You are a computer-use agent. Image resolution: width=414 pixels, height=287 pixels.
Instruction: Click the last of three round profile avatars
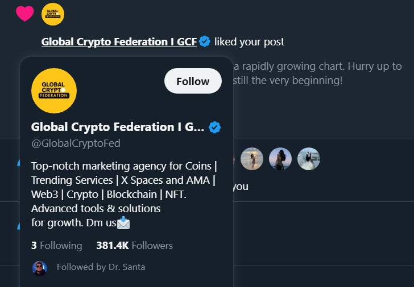point(309,159)
